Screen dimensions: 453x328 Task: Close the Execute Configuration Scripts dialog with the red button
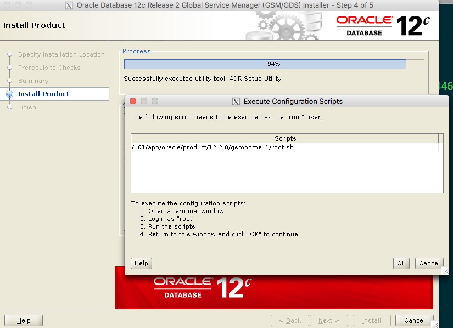click(133, 101)
